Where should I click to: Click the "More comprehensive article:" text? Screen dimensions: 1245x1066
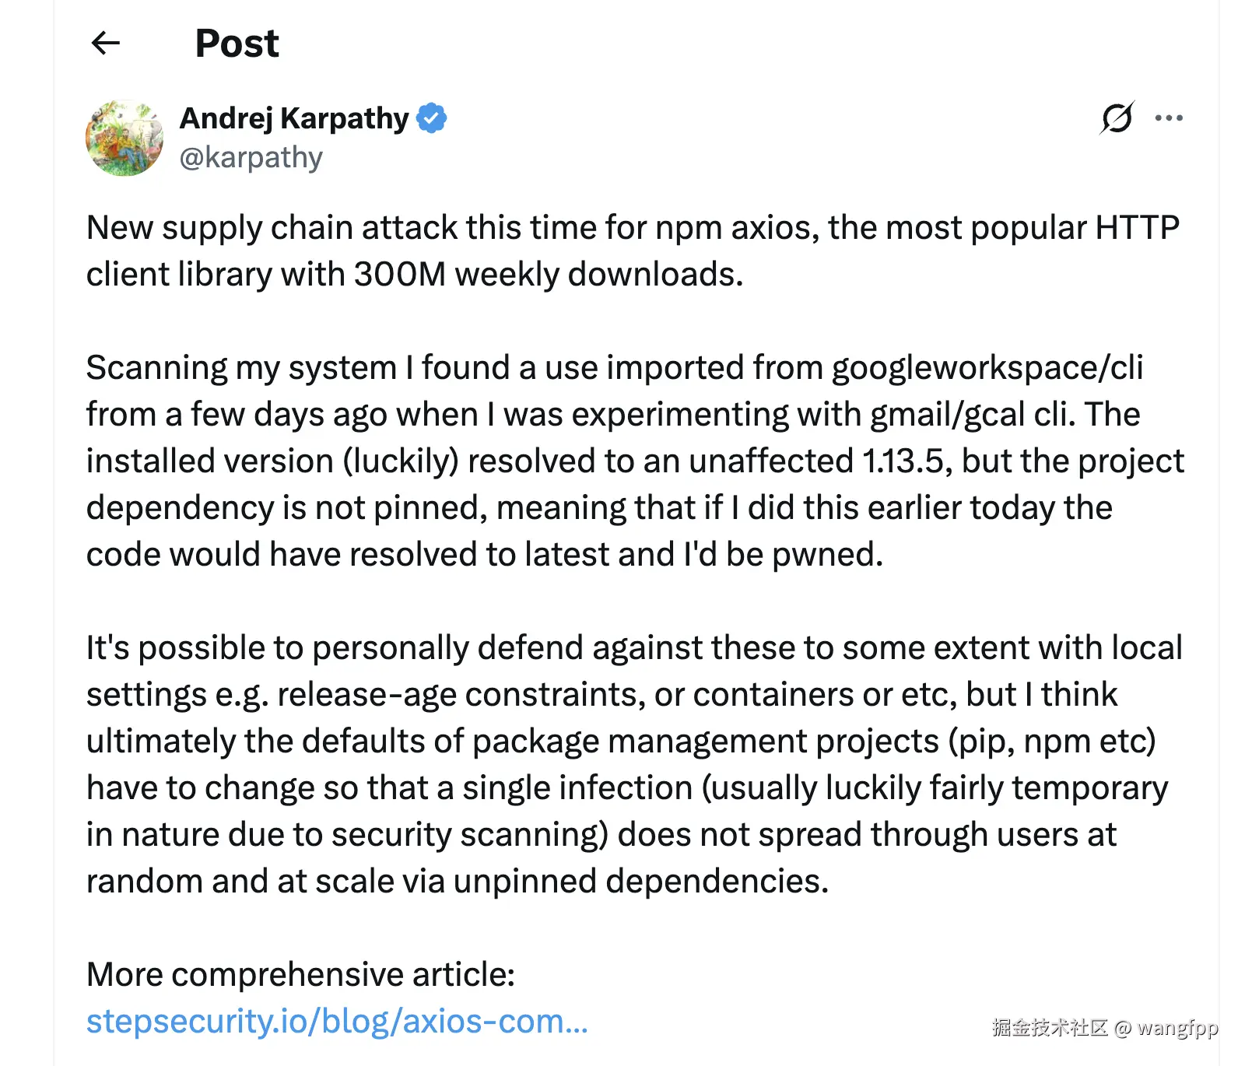[300, 974]
